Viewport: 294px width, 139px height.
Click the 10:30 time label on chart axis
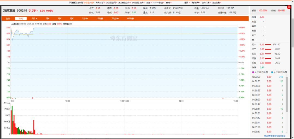[68, 101]
